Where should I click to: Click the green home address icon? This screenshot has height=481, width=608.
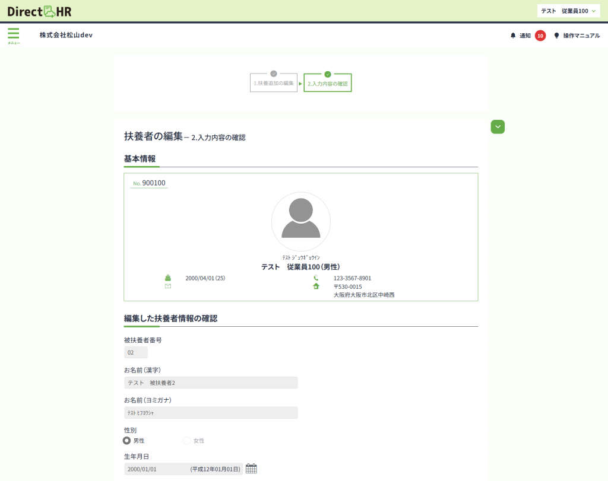coord(316,286)
